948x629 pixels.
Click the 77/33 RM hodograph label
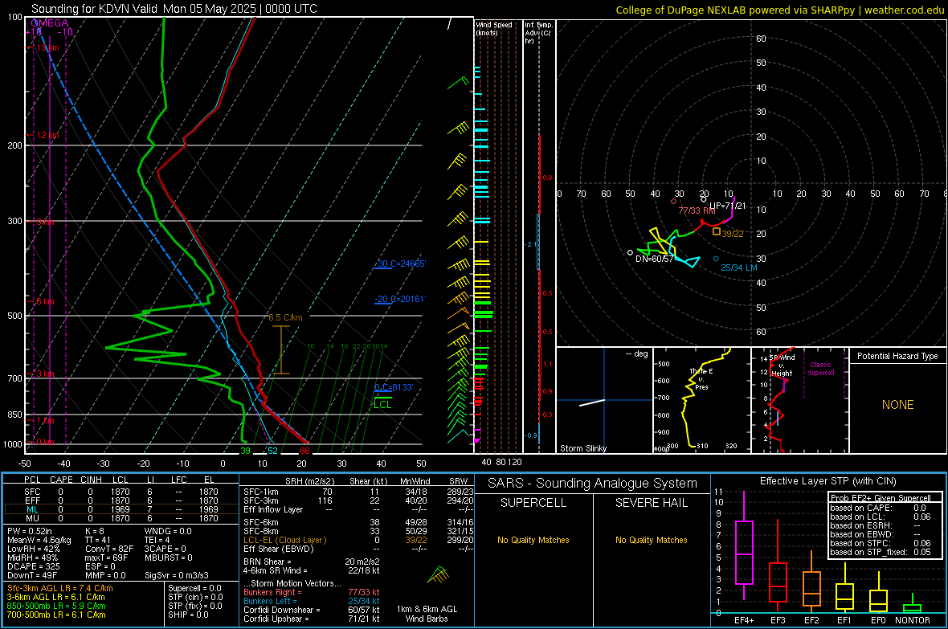click(697, 210)
